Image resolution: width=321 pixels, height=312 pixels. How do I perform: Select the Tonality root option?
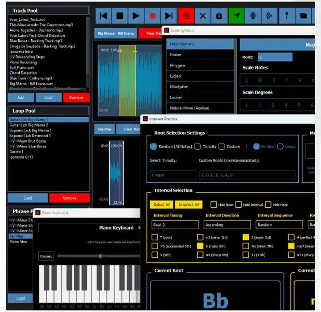pyautogui.click(x=198, y=146)
